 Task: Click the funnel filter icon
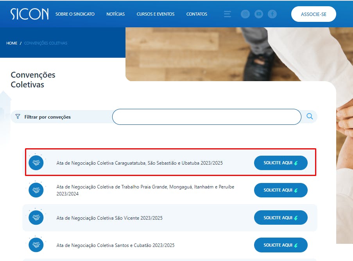(x=18, y=116)
